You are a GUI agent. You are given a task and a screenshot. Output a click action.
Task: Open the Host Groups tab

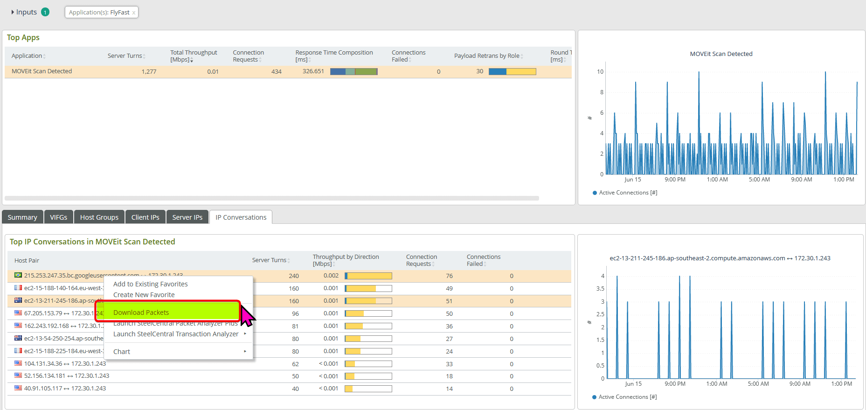point(99,217)
